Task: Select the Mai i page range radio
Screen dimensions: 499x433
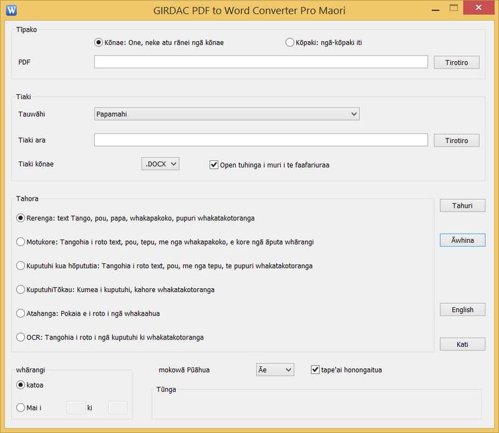Action: coord(21,408)
